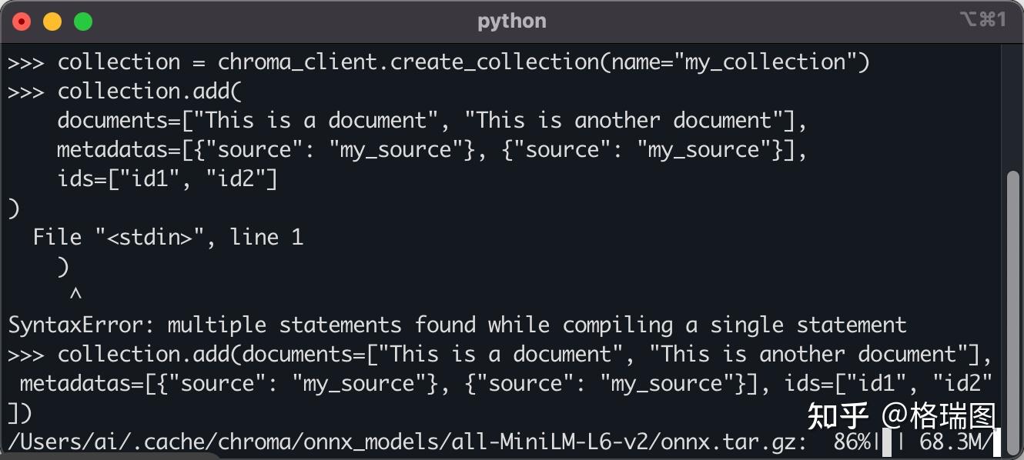
Task: Click the "python" window title
Action: point(511,21)
